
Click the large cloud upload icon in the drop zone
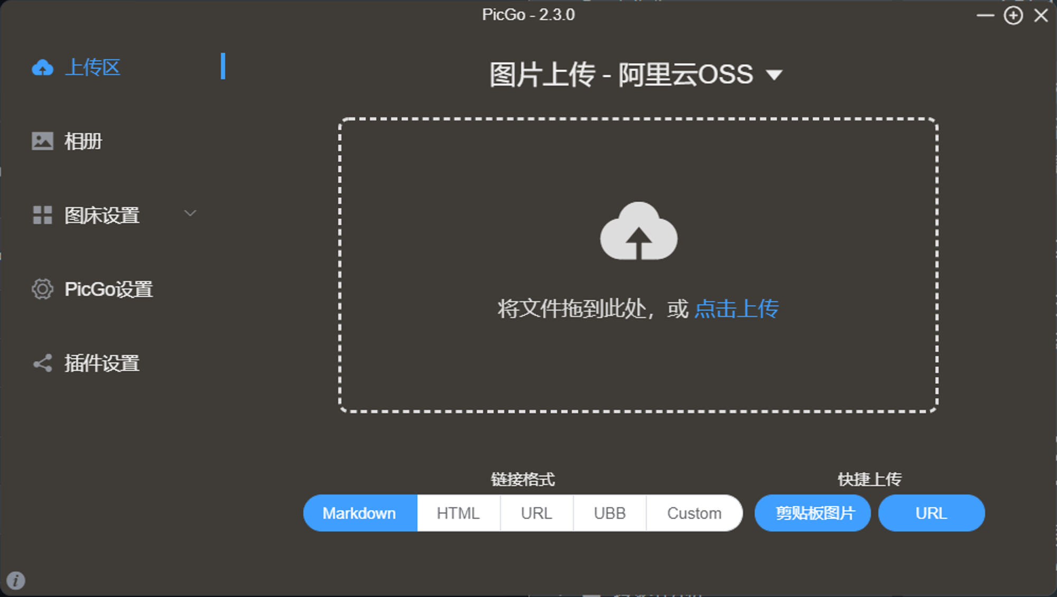click(638, 231)
